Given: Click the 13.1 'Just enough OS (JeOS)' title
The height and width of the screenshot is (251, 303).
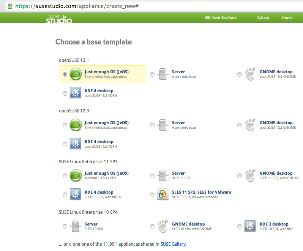Looking at the screenshot, I should pos(106,72).
